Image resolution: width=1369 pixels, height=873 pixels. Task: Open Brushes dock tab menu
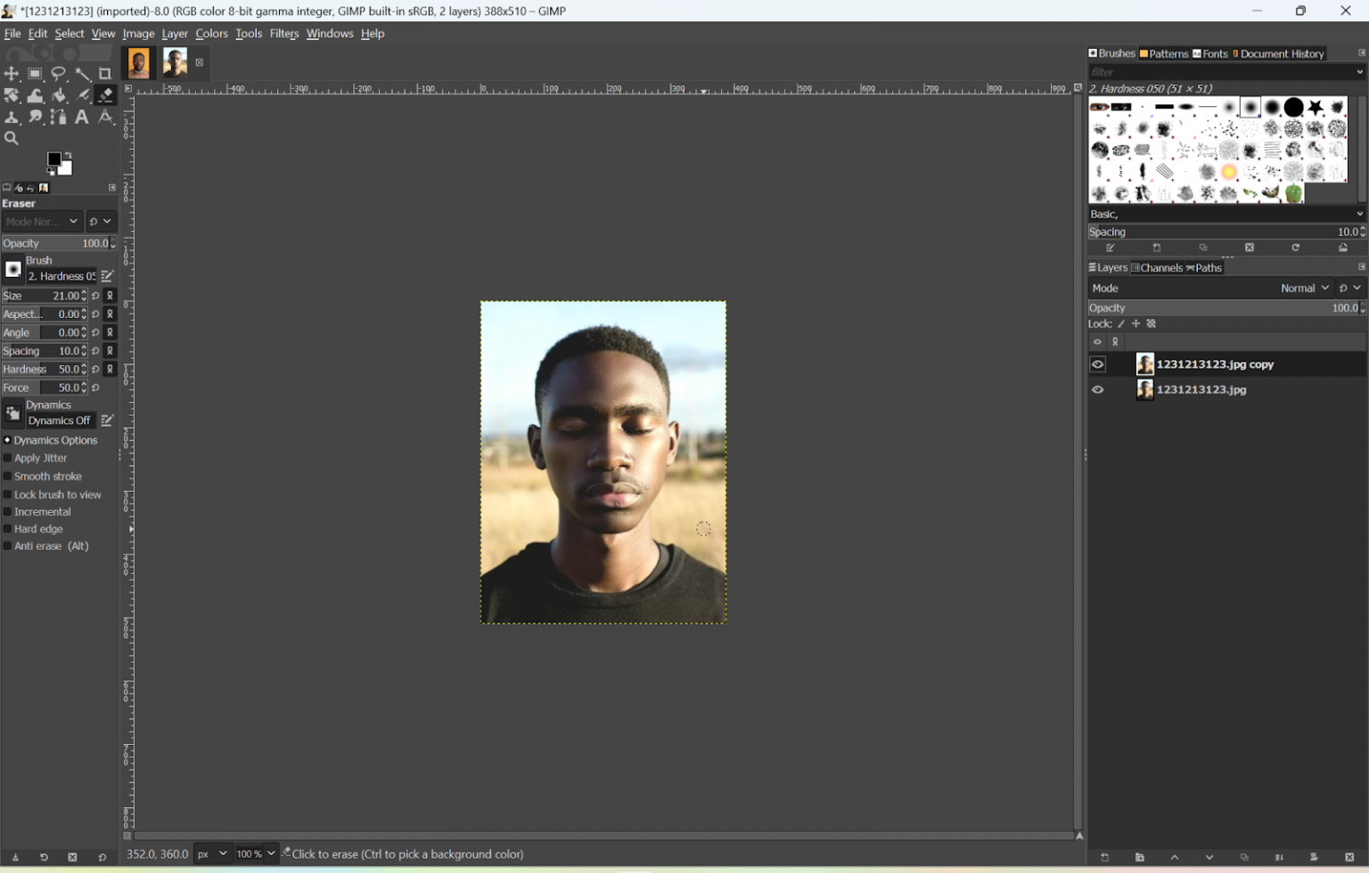tap(1361, 53)
